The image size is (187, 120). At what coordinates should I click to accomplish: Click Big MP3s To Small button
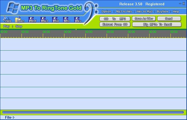pyautogui.click(x=157, y=24)
